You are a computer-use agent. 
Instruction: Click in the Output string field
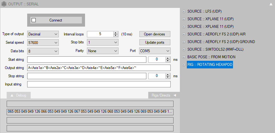point(99,68)
